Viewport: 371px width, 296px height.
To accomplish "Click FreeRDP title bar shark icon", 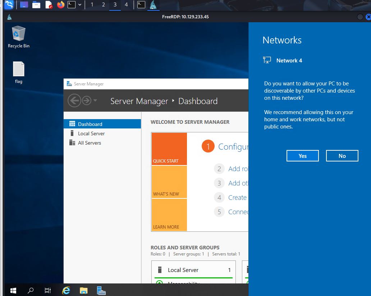I will pyautogui.click(x=9, y=17).
